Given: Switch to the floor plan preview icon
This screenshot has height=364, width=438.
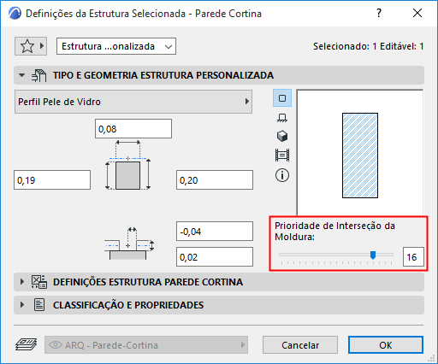Looking at the screenshot, I should pyautogui.click(x=282, y=117).
